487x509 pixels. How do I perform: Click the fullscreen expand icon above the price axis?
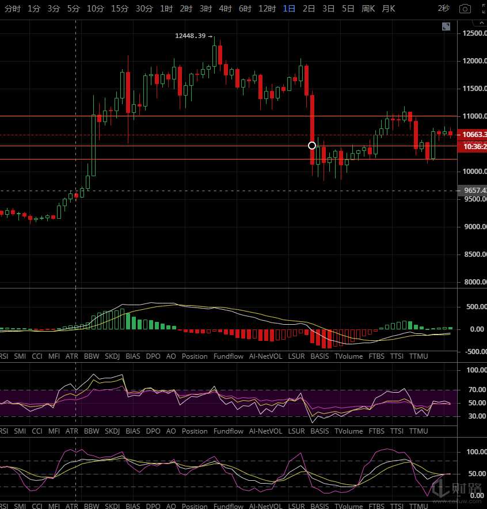click(x=446, y=26)
